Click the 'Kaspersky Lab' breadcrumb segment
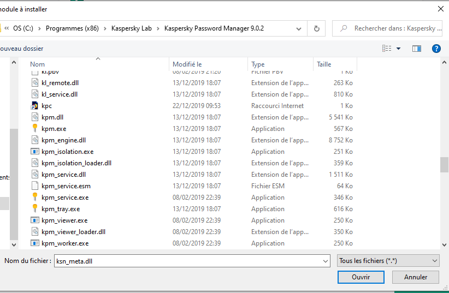The height and width of the screenshot is (293, 449). click(131, 28)
